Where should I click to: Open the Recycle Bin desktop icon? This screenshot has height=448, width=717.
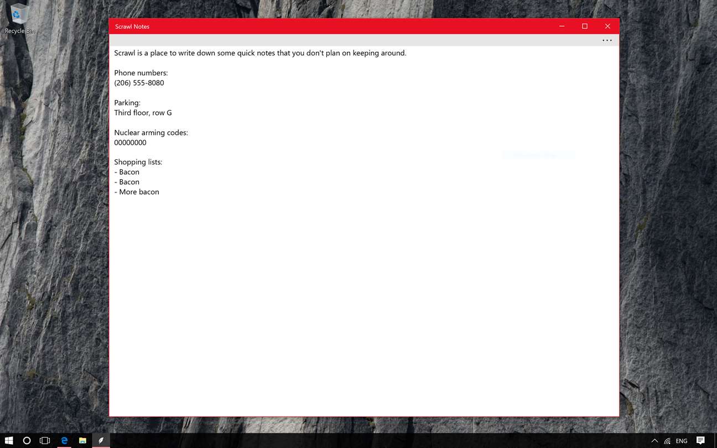pos(19,18)
